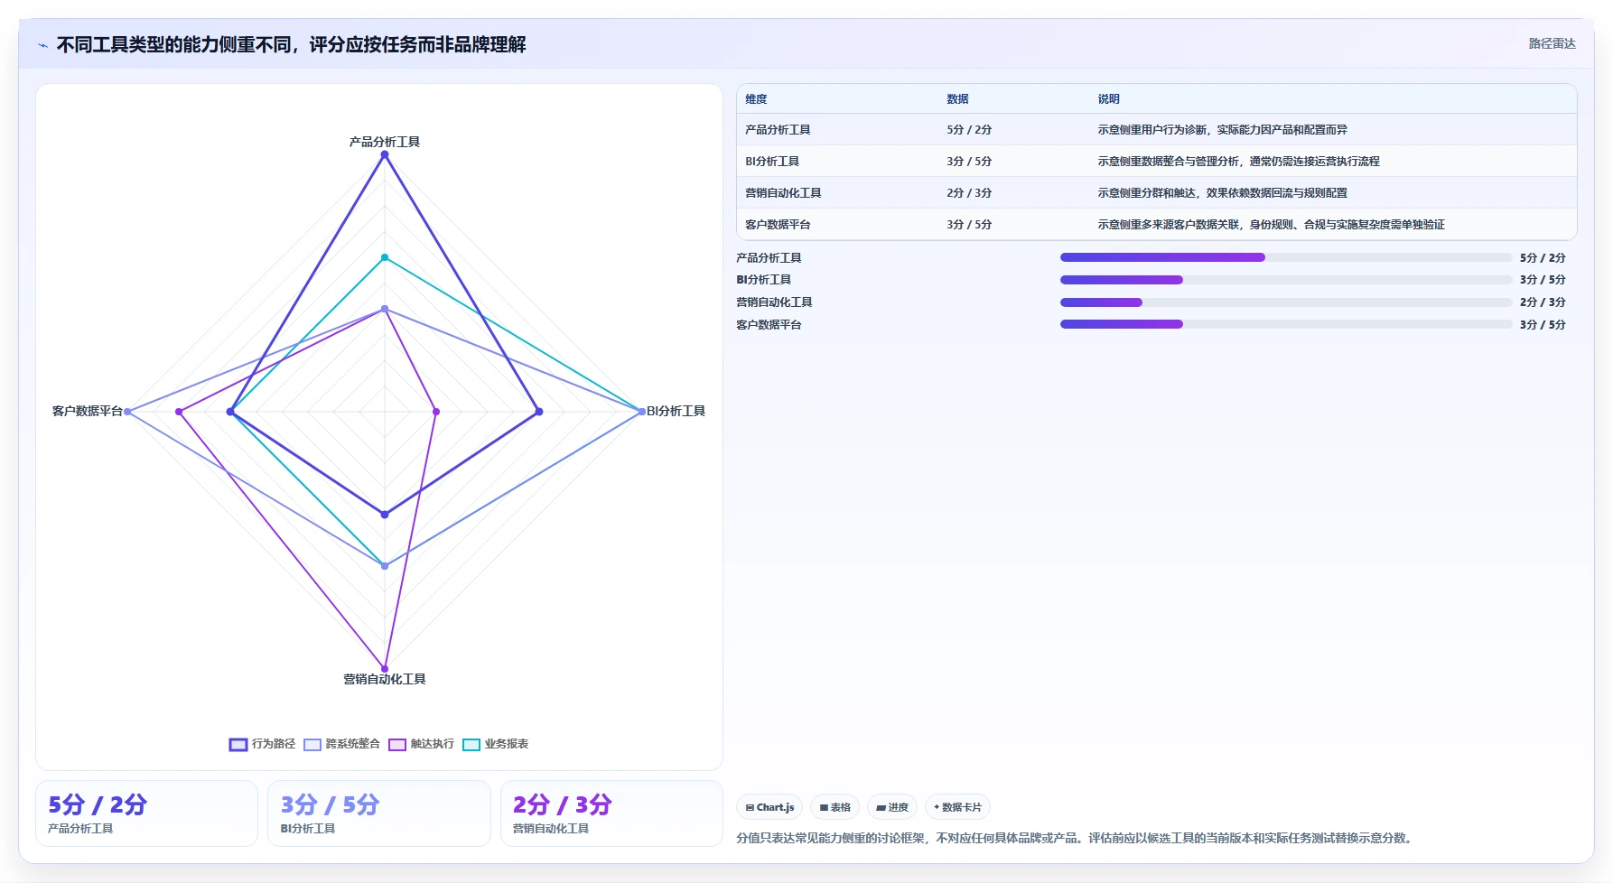Click the 客户数据平台 progress bar
1613x883 pixels.
1286,324
